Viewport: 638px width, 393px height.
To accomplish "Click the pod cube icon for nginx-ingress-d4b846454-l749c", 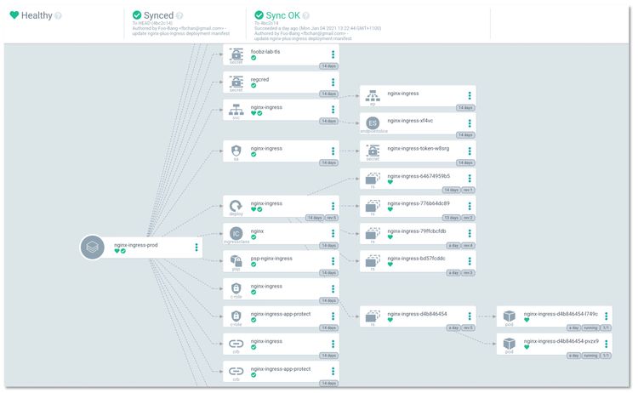I will pyautogui.click(x=509, y=316).
